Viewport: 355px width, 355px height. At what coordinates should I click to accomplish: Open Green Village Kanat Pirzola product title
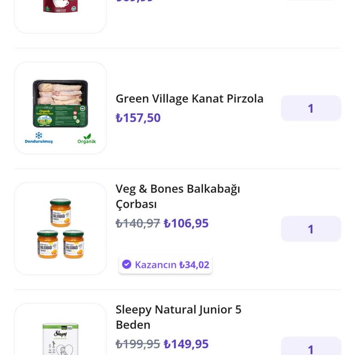click(190, 98)
